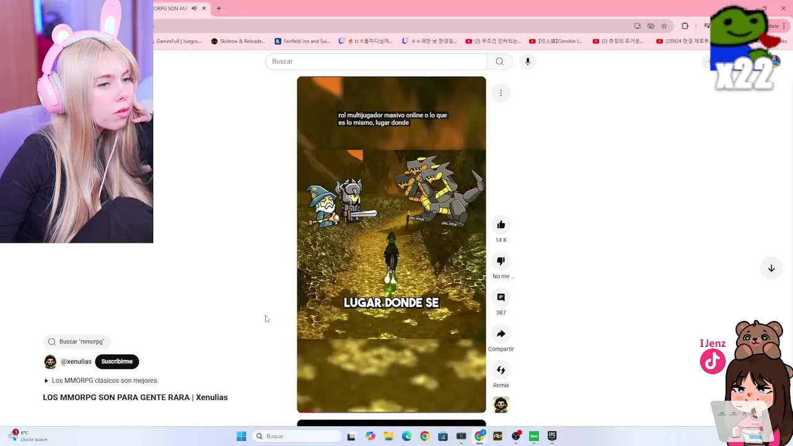Screen dimensions: 793x446
Task: Open File Explorer from the taskbar
Action: (x=388, y=436)
